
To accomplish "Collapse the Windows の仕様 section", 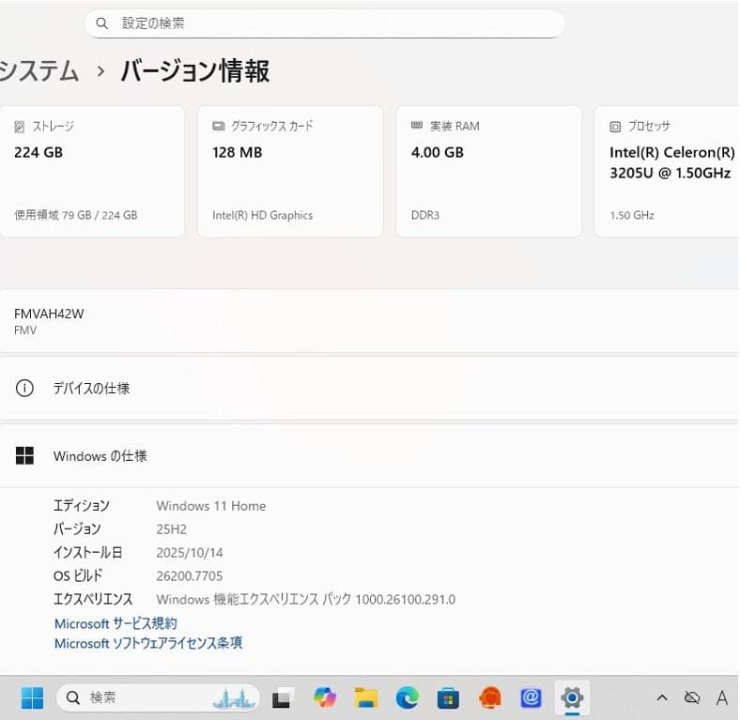I will point(368,456).
